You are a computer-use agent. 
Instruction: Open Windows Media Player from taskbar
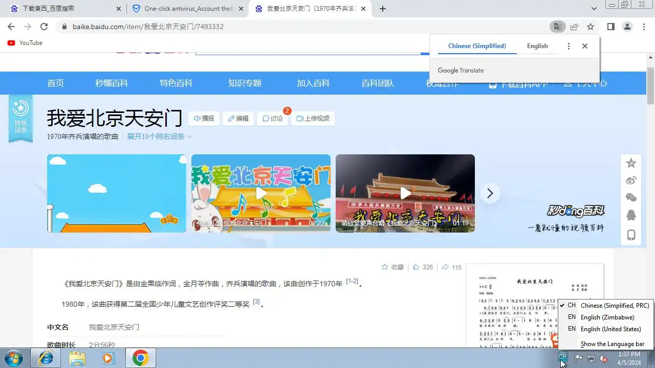(108, 358)
